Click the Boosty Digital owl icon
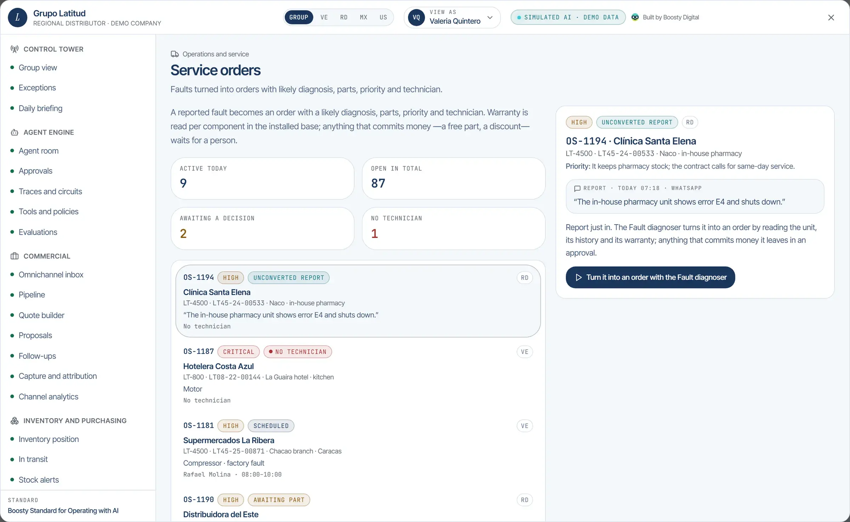This screenshot has width=850, height=522. [635, 17]
